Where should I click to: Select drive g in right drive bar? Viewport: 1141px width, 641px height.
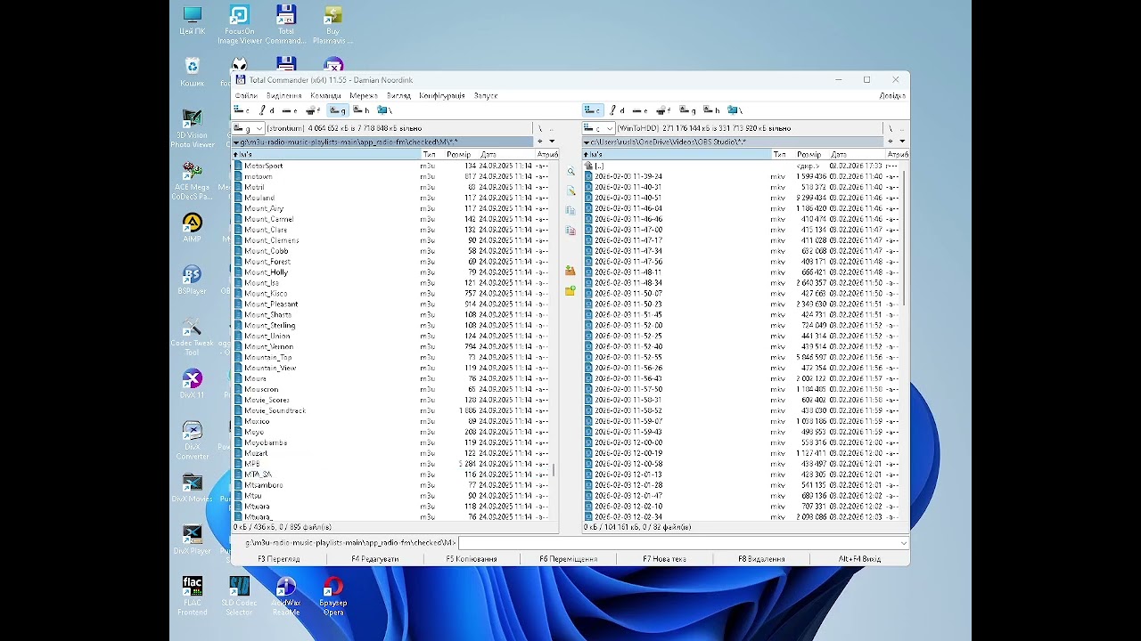687,110
